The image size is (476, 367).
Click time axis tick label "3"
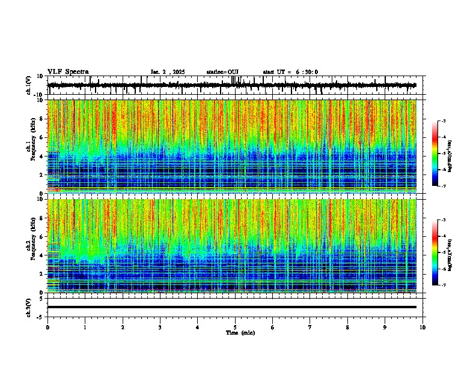click(x=160, y=327)
